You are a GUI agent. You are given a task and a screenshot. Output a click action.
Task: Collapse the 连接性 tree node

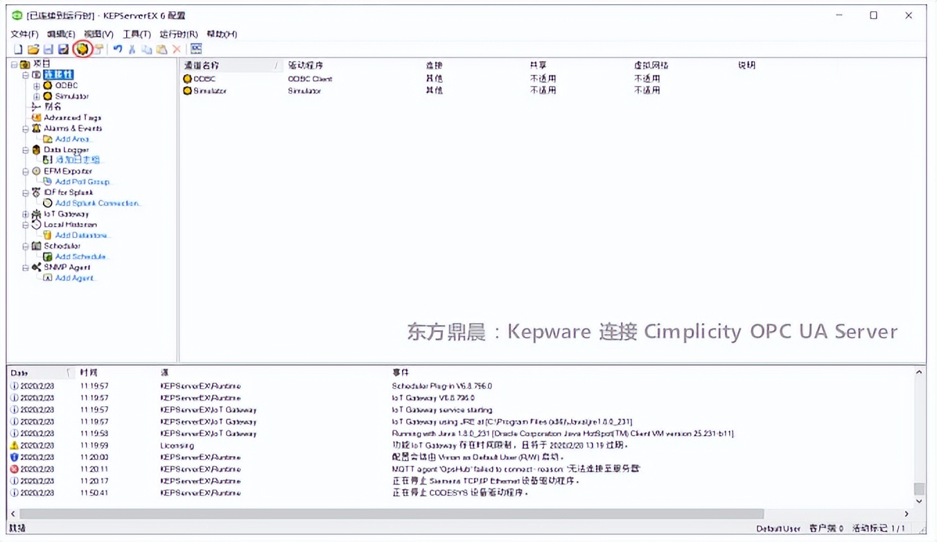pos(26,75)
